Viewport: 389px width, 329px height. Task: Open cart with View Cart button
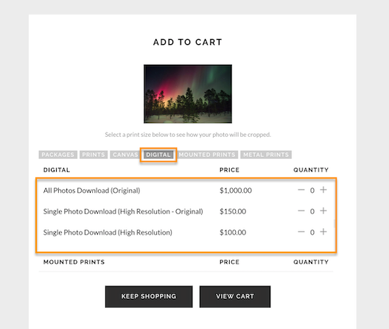click(235, 297)
